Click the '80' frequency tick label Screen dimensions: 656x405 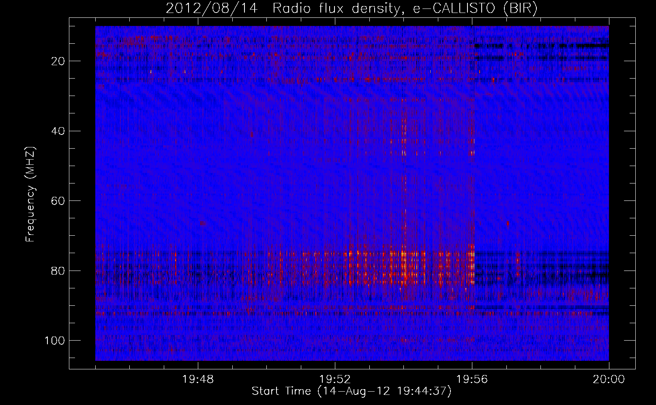(x=58, y=271)
